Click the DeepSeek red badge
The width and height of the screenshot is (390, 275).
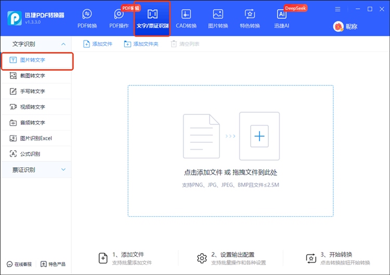(295, 8)
